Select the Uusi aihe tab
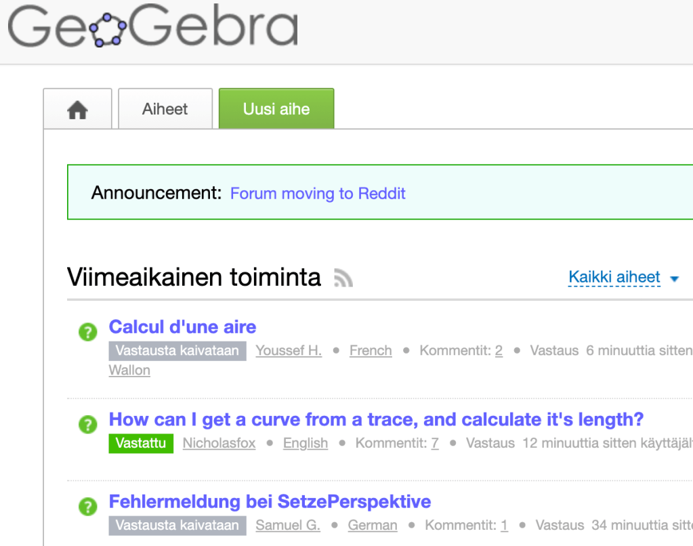693x546 pixels. click(x=276, y=109)
